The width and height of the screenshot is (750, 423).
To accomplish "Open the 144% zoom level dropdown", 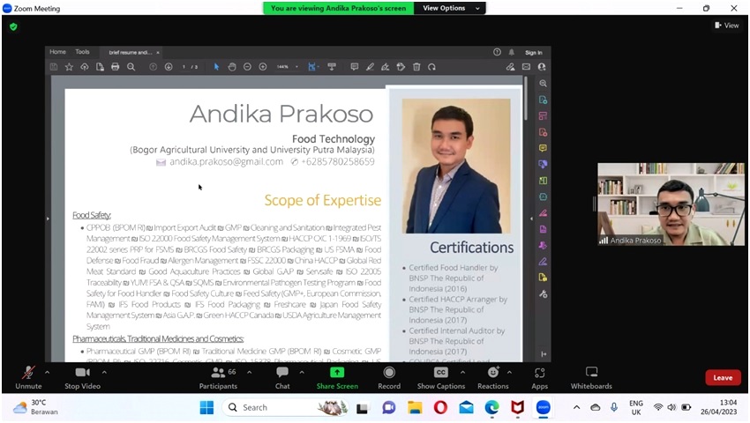I will [x=287, y=67].
